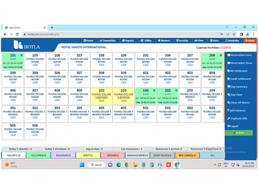Filter rooms by REPAIR status

[x=113, y=155]
